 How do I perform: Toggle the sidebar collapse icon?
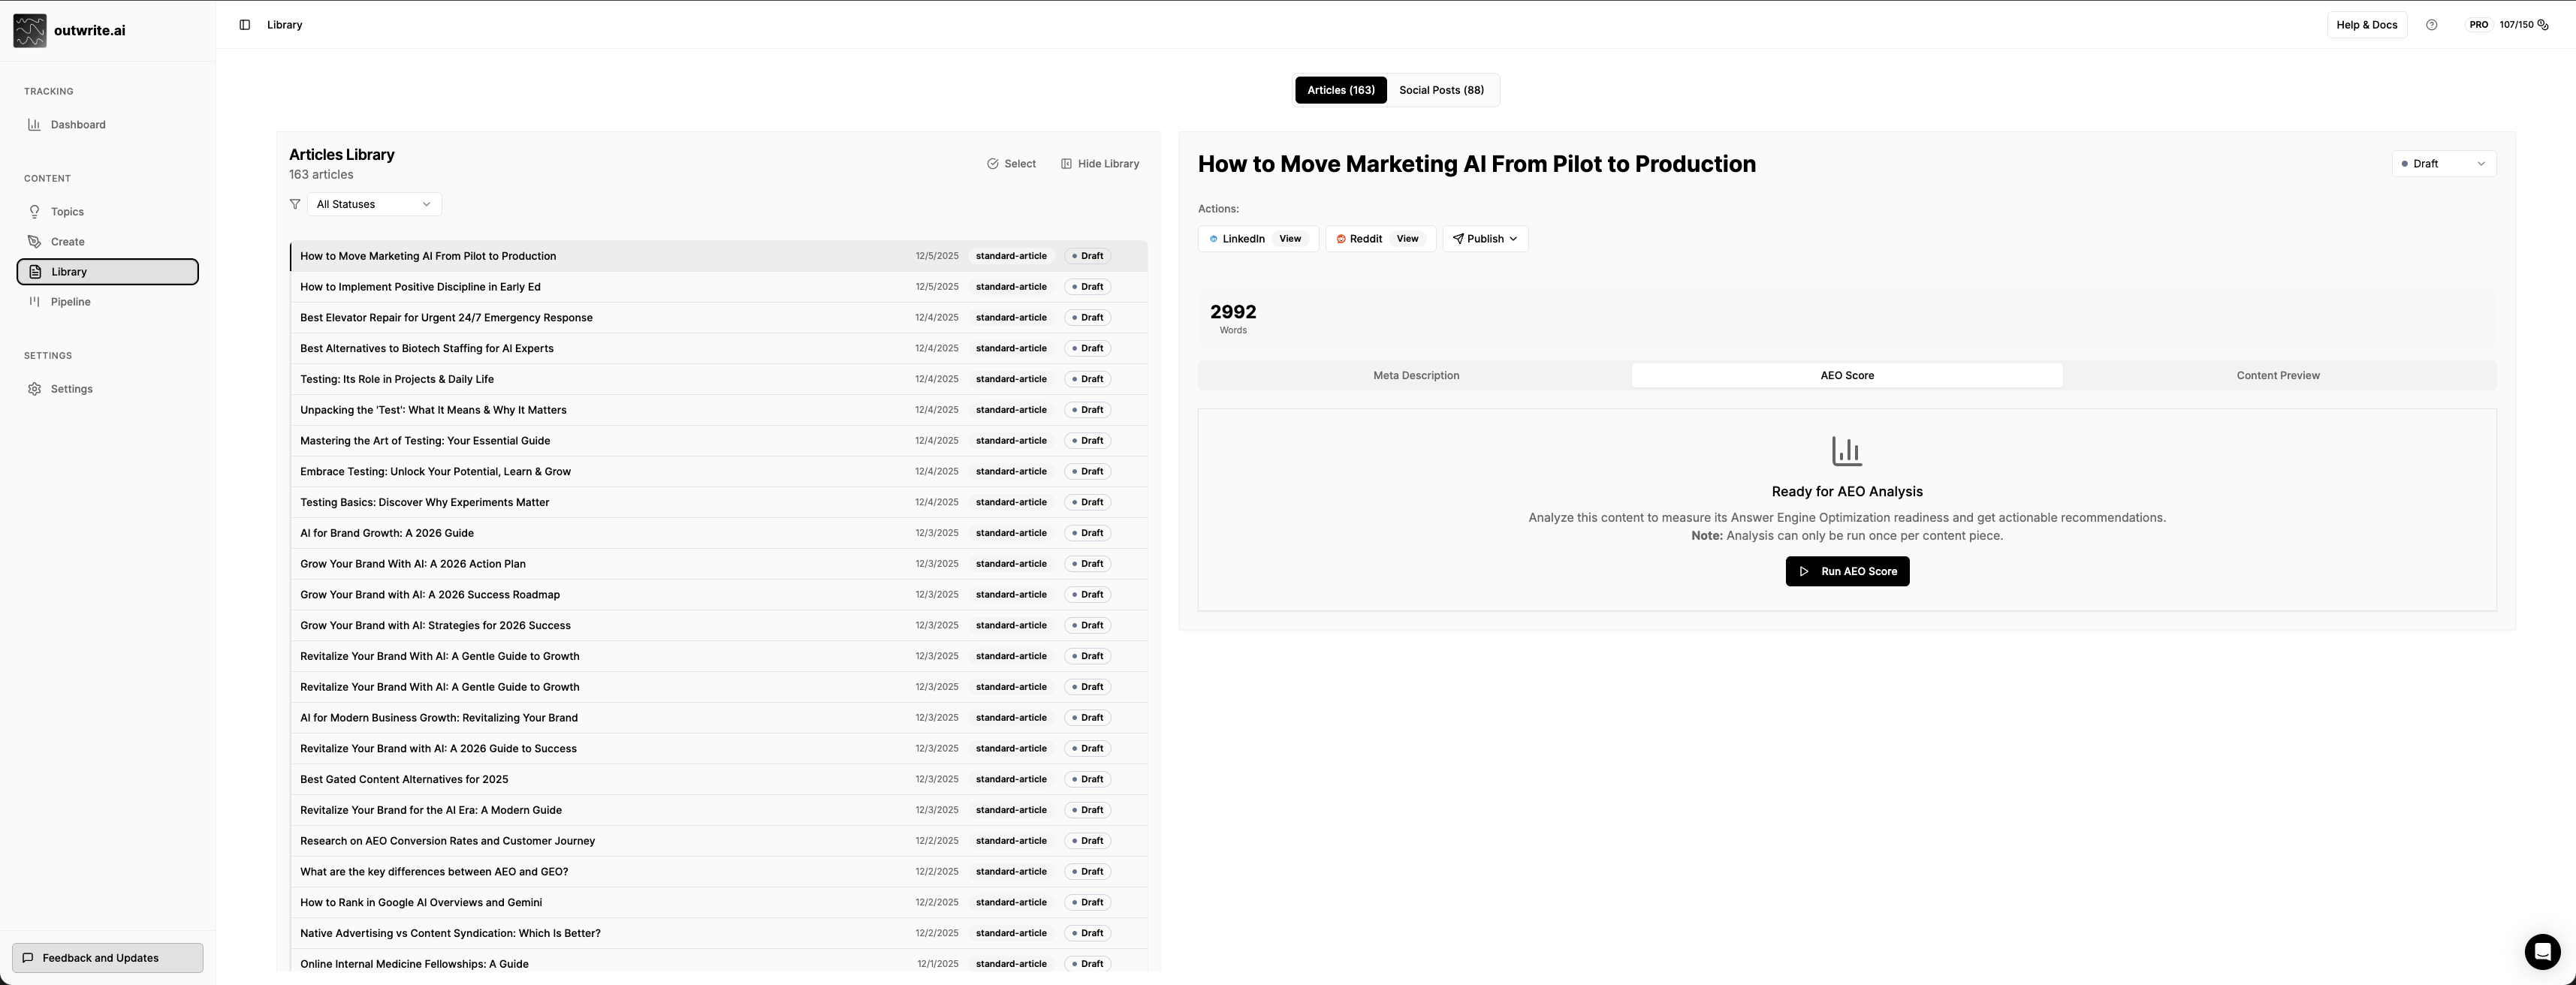pos(244,25)
